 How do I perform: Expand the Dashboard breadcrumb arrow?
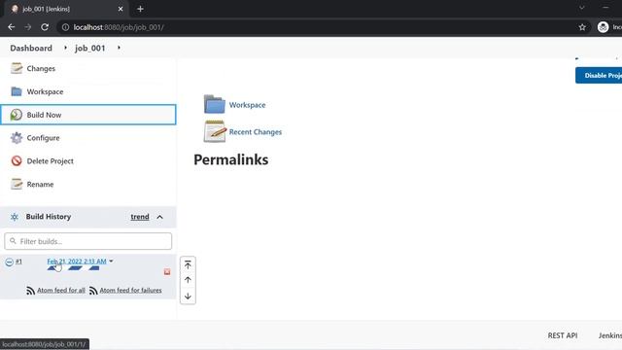click(65, 48)
